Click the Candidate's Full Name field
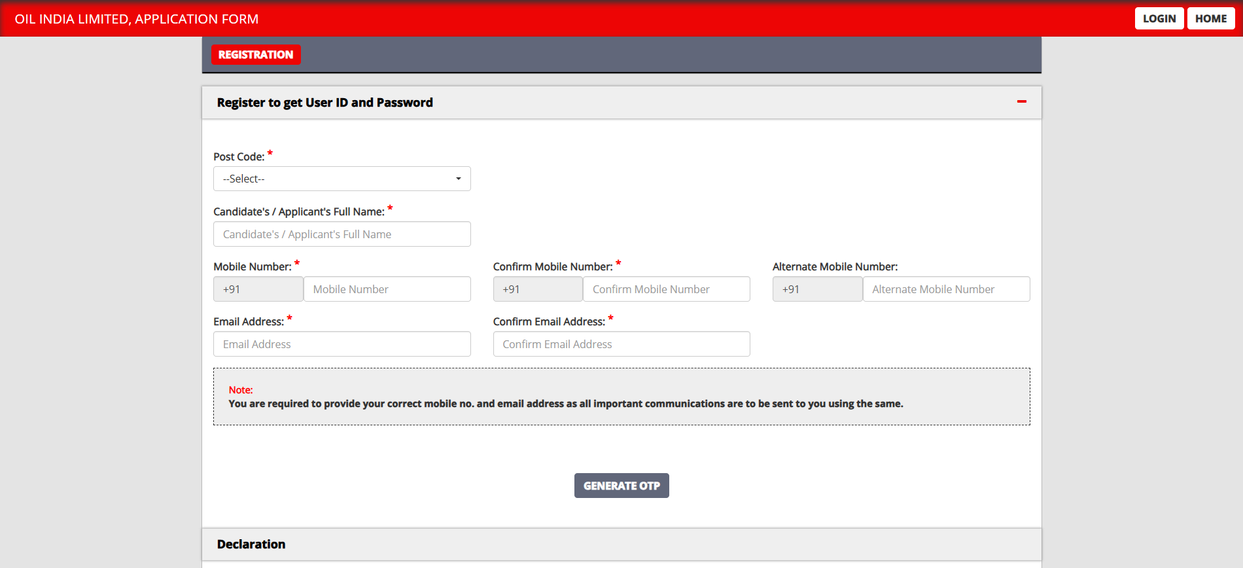The image size is (1243, 568). [x=341, y=234]
